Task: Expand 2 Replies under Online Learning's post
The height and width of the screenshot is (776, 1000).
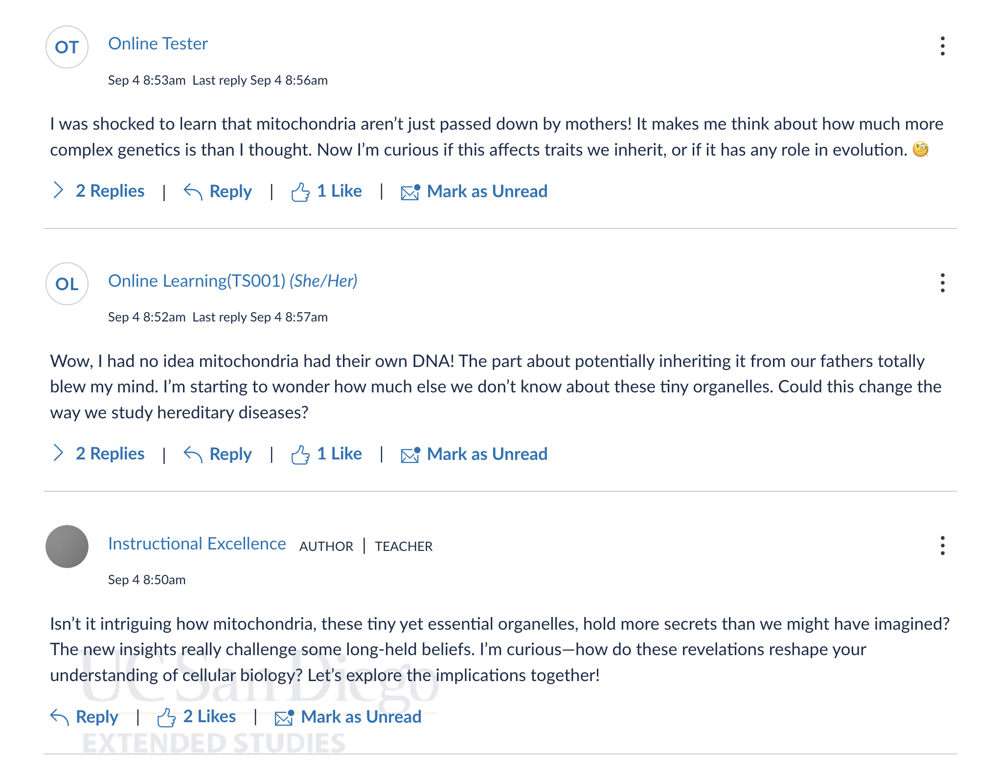Action: pyautogui.click(x=98, y=454)
